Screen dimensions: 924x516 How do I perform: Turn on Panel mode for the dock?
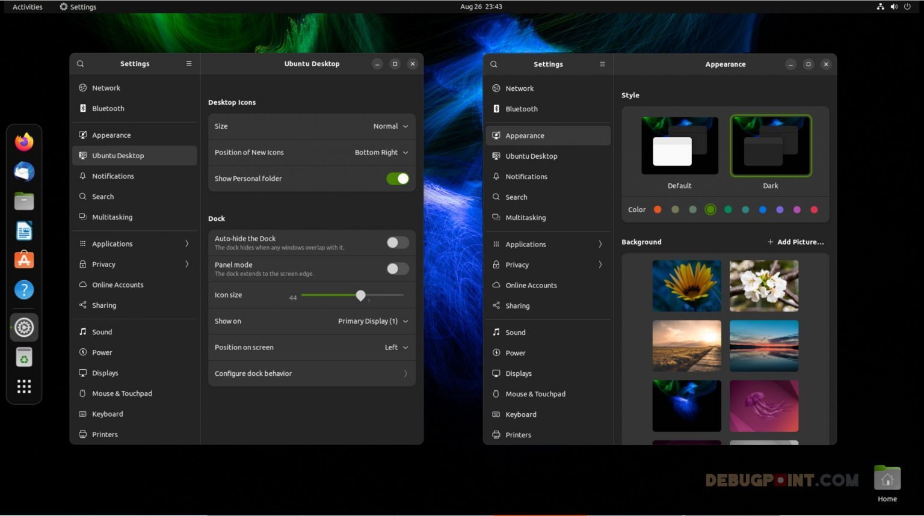(x=398, y=269)
